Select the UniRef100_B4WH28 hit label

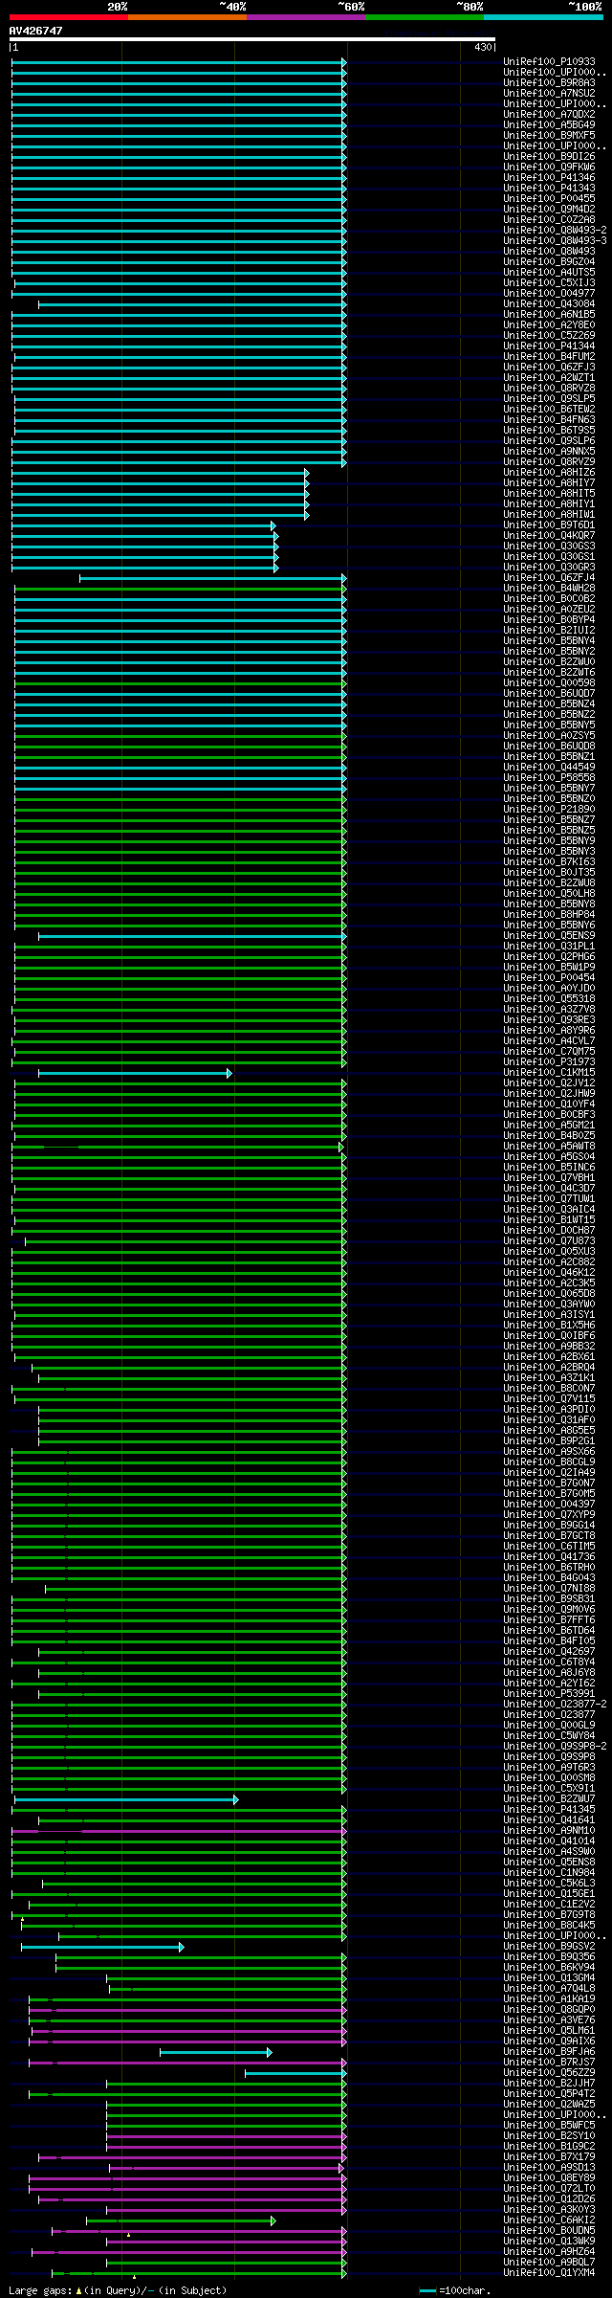coord(549,589)
